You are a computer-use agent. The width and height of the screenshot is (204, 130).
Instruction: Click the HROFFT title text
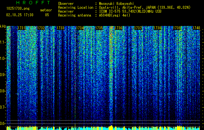(x=33, y=3)
